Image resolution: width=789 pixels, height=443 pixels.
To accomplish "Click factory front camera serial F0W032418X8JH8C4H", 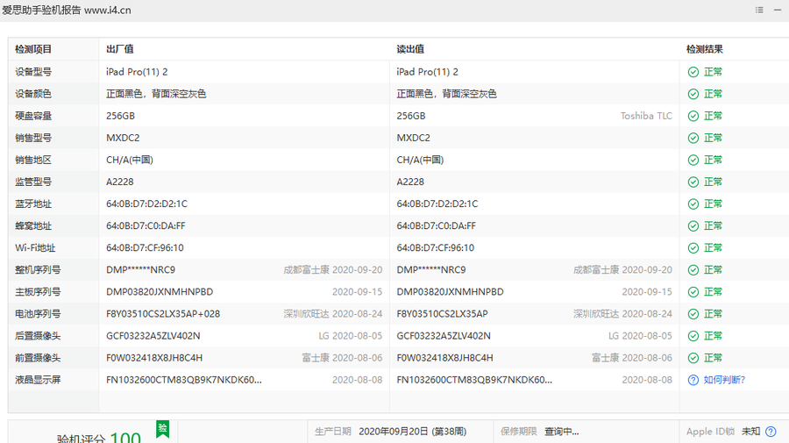I will coord(154,358).
